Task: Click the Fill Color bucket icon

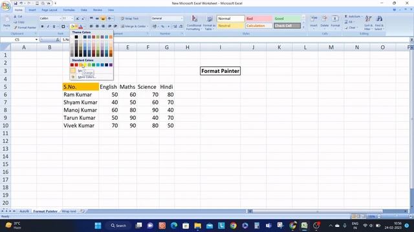Action: click(72, 26)
